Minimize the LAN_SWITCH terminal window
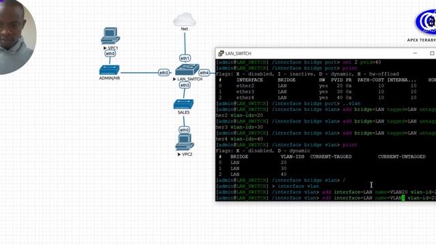436x245 pixels. tap(415, 53)
